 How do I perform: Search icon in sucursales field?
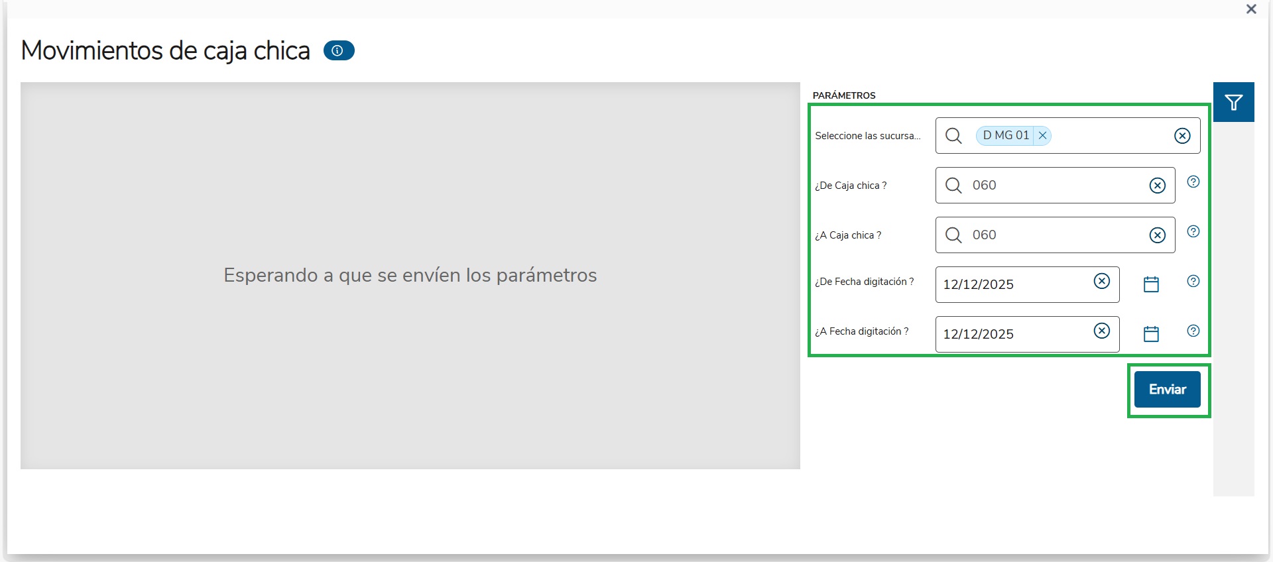tap(953, 136)
